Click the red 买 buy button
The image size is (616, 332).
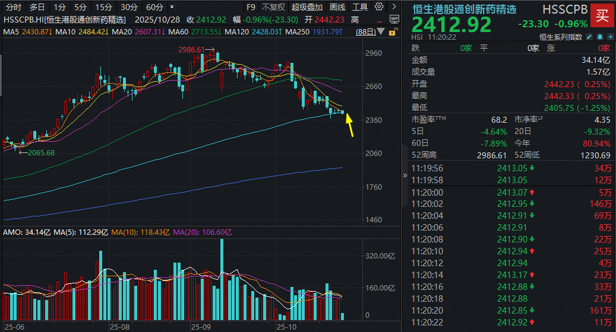click(x=602, y=15)
